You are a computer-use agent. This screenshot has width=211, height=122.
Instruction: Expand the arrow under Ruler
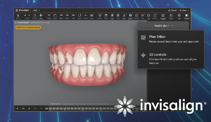tap(124, 20)
